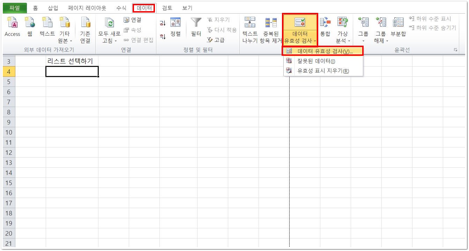Click the 연결 connections button
This screenshot has height=251, width=469.
(133, 20)
